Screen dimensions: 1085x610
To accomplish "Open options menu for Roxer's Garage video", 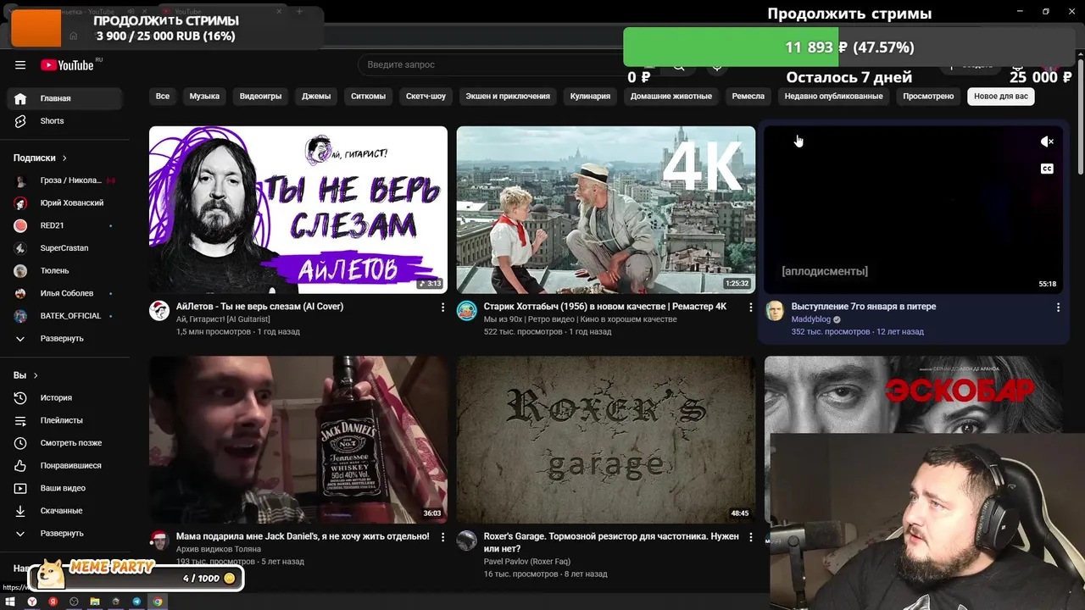I will coord(750,537).
